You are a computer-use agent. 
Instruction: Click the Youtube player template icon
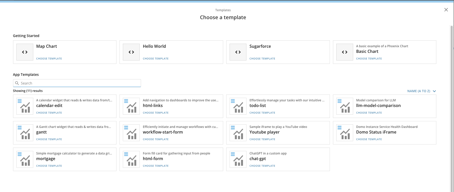pyautogui.click(x=238, y=133)
